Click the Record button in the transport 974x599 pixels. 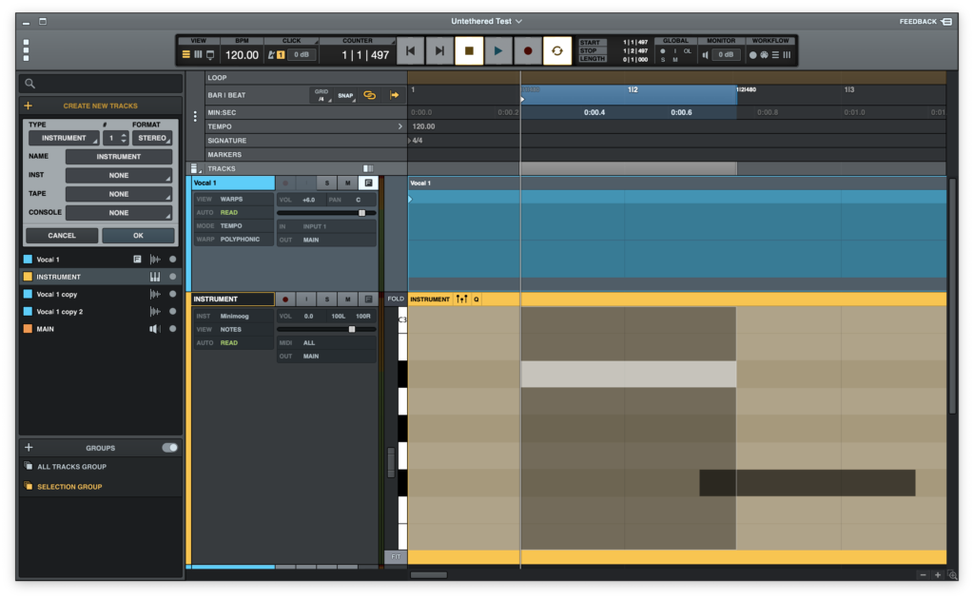tap(528, 50)
